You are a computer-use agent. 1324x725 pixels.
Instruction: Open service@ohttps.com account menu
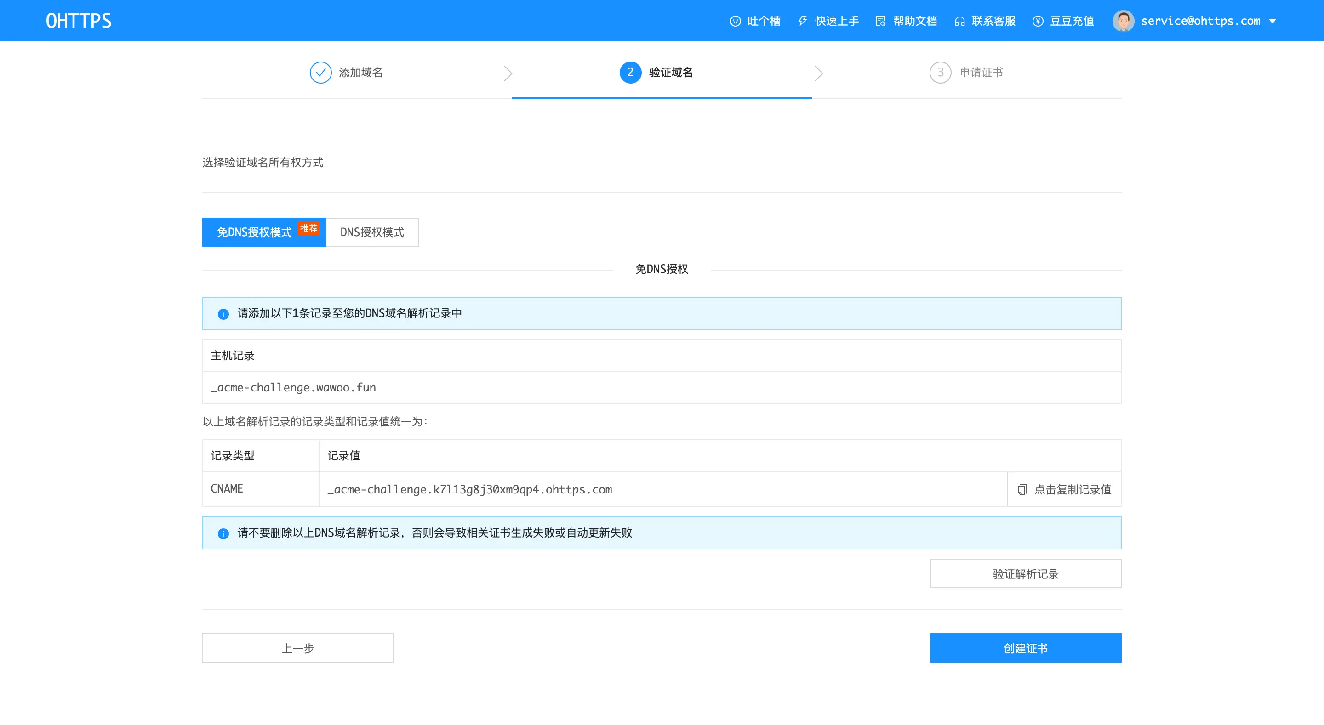(x=1200, y=21)
